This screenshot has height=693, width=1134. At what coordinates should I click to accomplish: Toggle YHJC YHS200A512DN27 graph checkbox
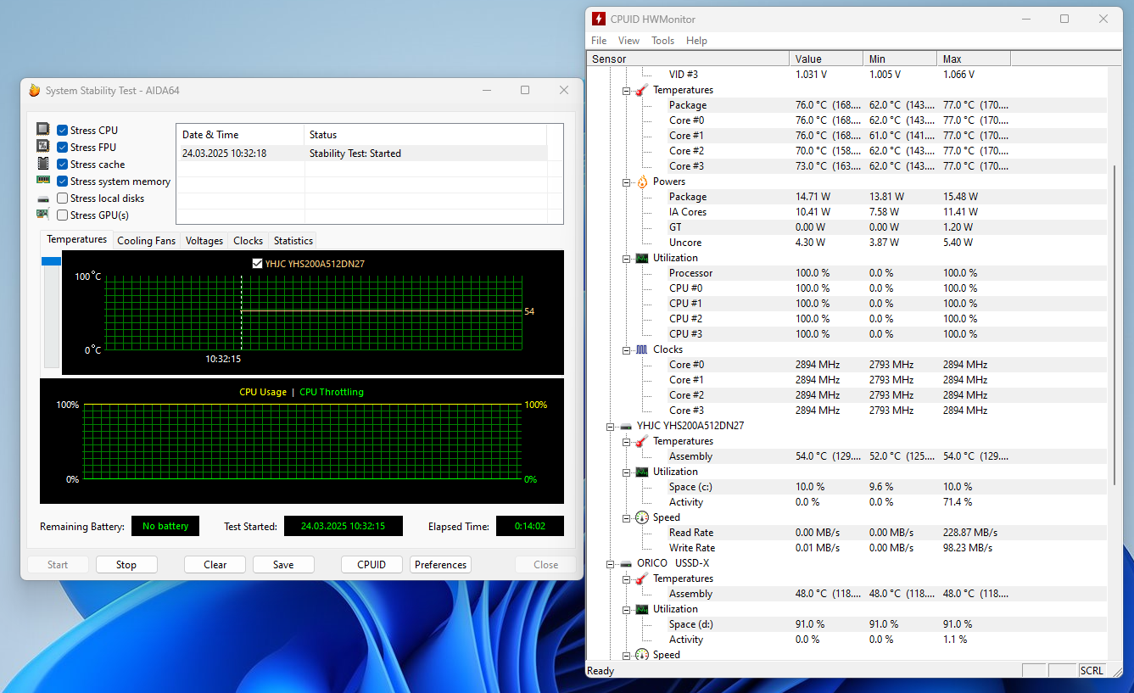tap(258, 263)
